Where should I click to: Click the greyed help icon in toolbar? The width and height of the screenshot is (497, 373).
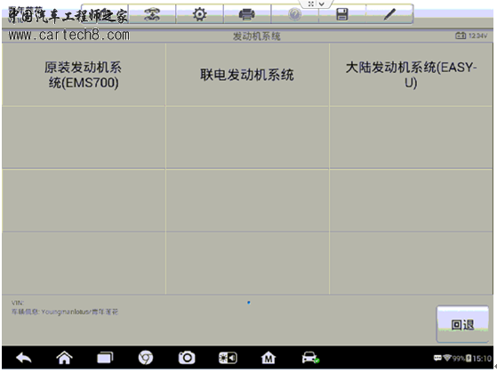pyautogui.click(x=295, y=14)
